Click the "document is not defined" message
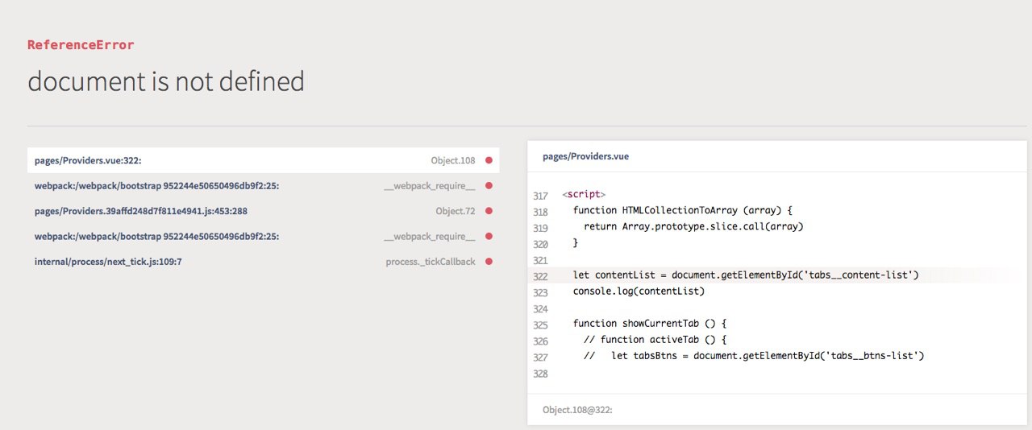Screen dimensions: 1032x430 click(166, 81)
